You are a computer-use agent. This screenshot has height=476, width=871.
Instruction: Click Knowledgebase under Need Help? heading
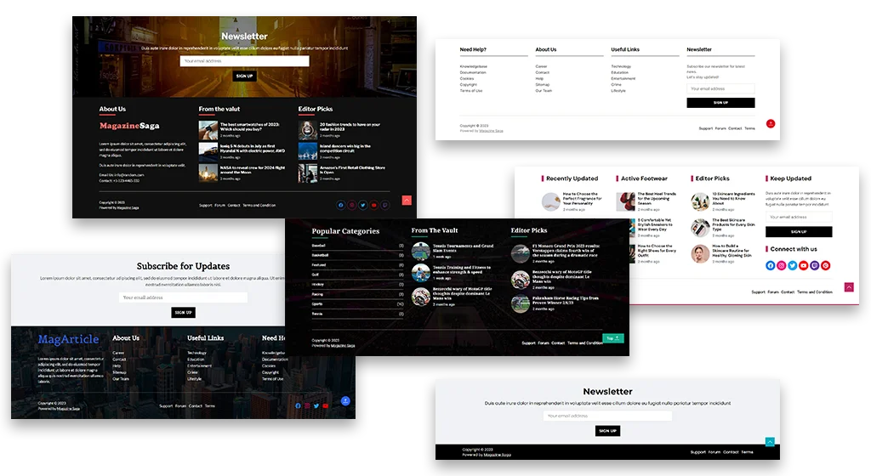(x=473, y=66)
